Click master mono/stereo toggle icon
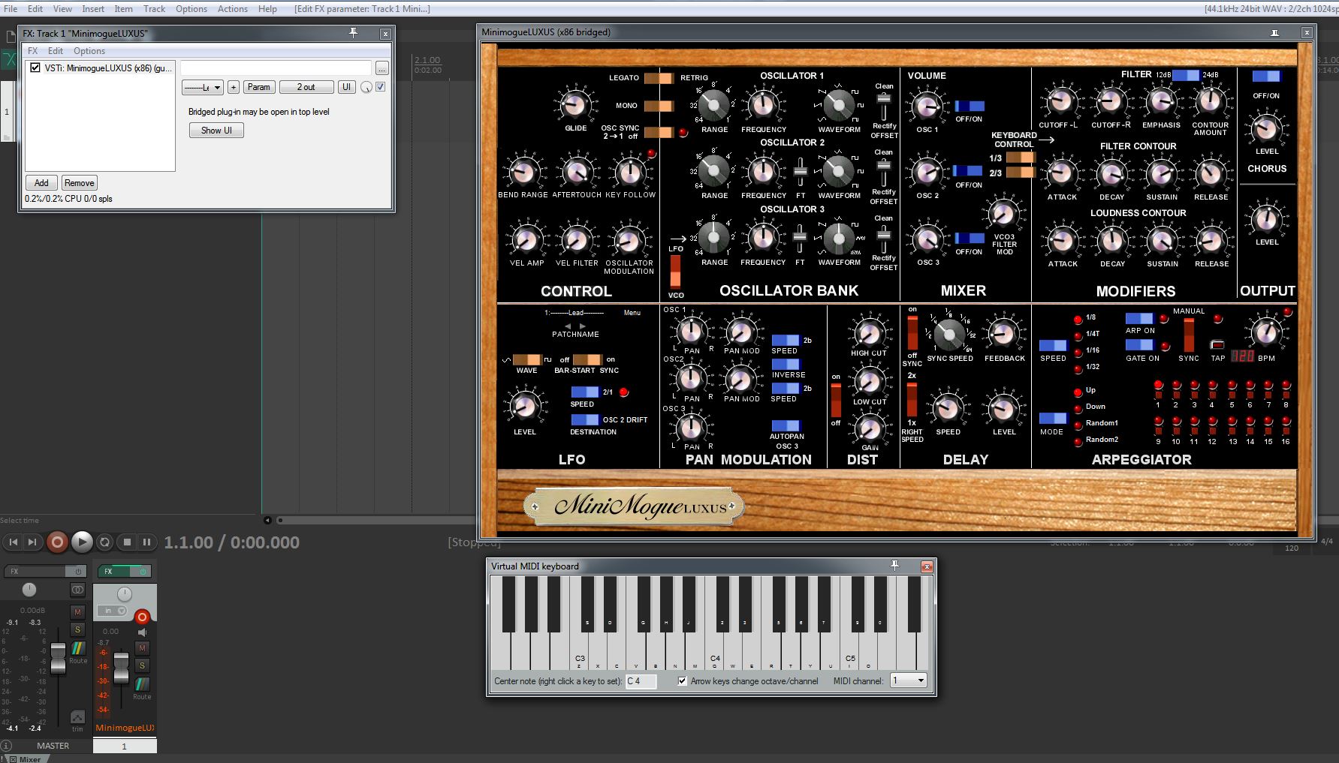This screenshot has width=1339, height=763. click(77, 590)
